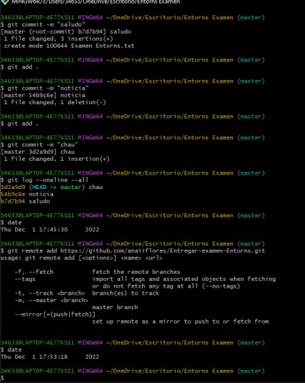
Task: Click the date output 'Thu Dec 1 17:53:18 2022'
Action: (50, 357)
